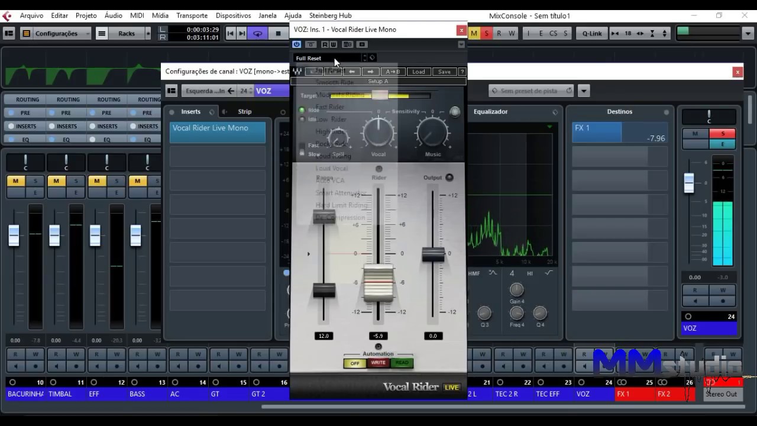Click the right arrow next preset button

(x=370, y=72)
